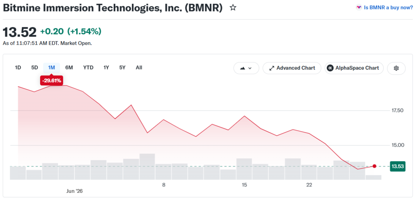Open the Advanced Chart view
This screenshot has height=198, width=419.
(292, 68)
